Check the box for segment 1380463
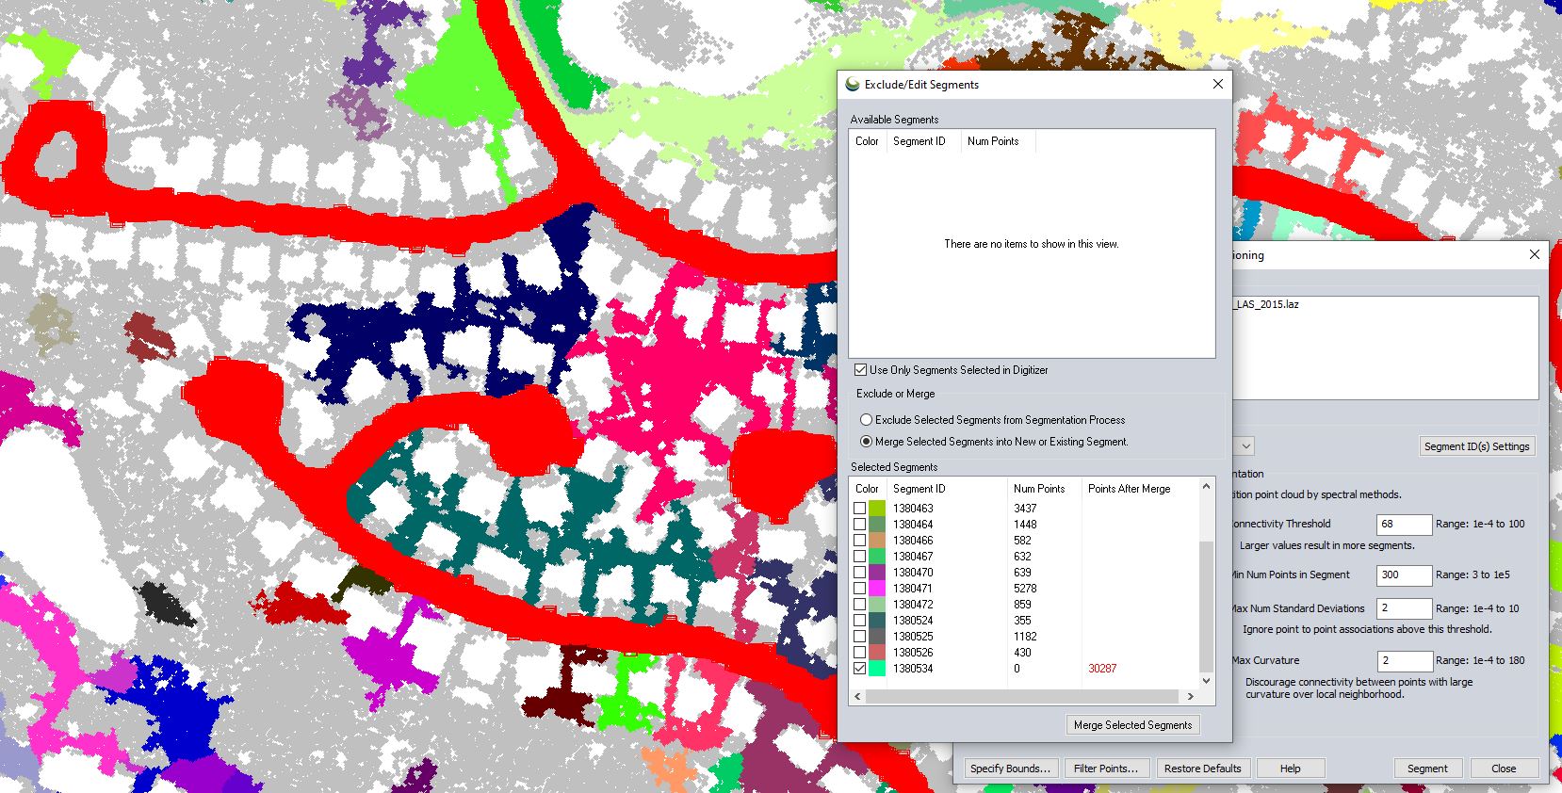Viewport: 1562px width, 793px height. point(859,509)
